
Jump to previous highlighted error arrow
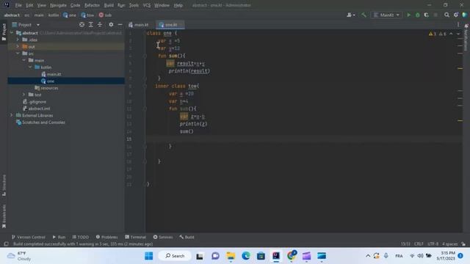(x=451, y=34)
